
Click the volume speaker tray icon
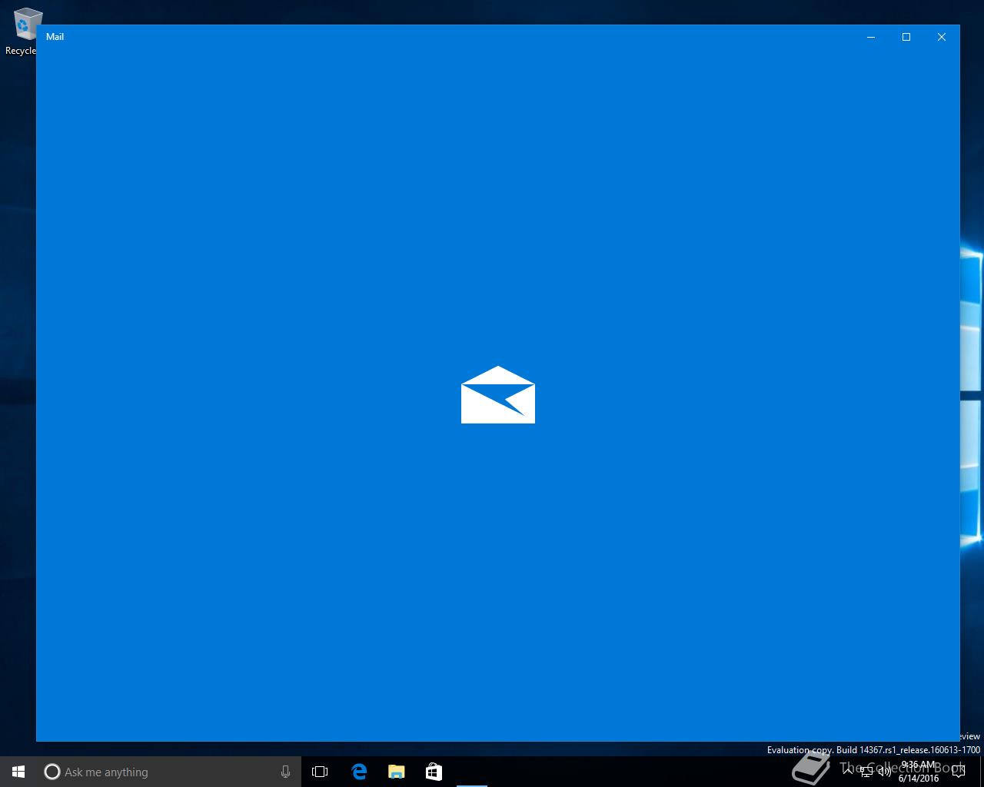click(x=885, y=772)
